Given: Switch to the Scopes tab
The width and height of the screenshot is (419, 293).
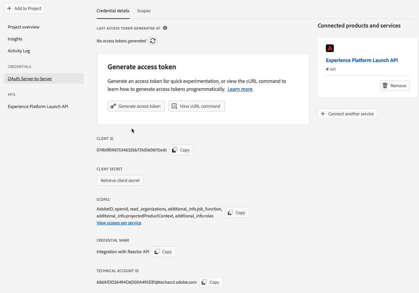Looking at the screenshot, I should click(x=144, y=11).
